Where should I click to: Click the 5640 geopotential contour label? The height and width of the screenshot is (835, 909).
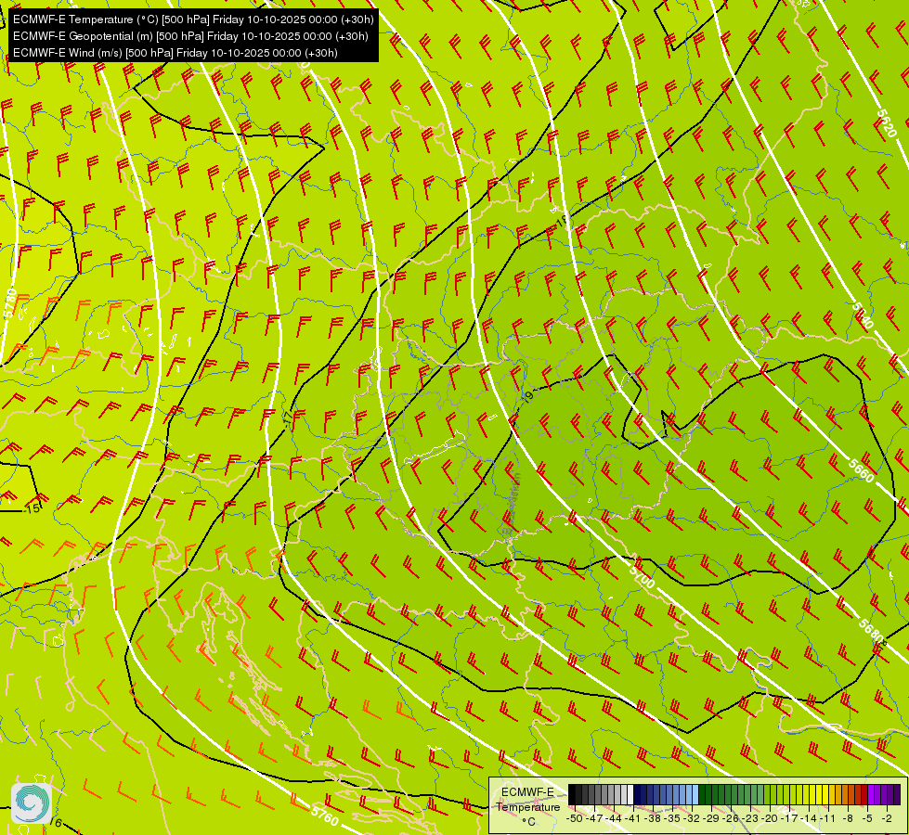[863, 315]
